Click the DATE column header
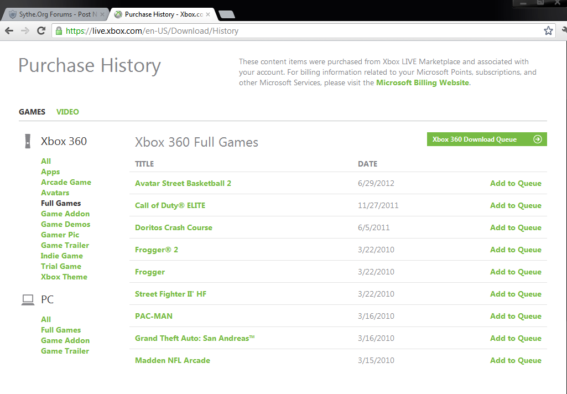Viewport: 567px width, 394px height. pyautogui.click(x=367, y=164)
